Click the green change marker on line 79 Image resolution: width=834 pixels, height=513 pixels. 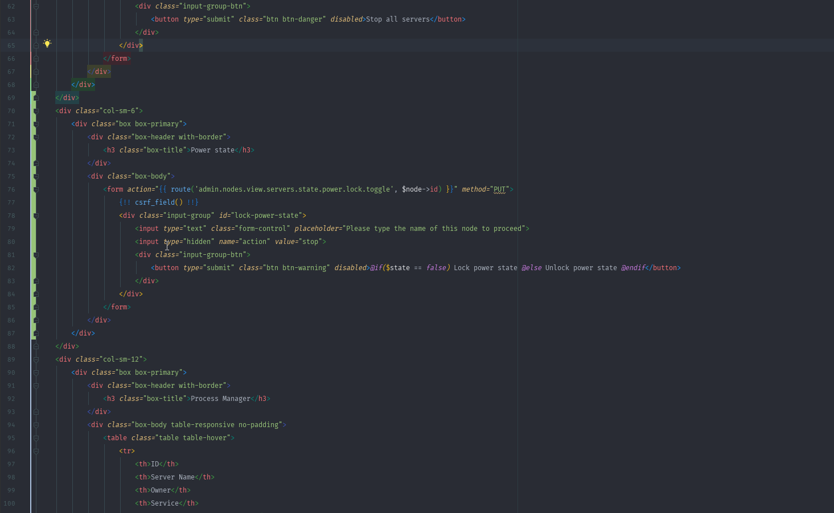[34, 229]
